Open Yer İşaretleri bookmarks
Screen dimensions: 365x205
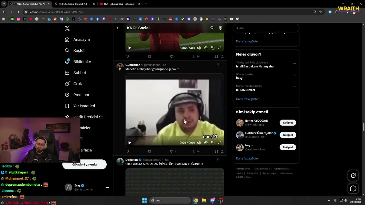(80, 106)
